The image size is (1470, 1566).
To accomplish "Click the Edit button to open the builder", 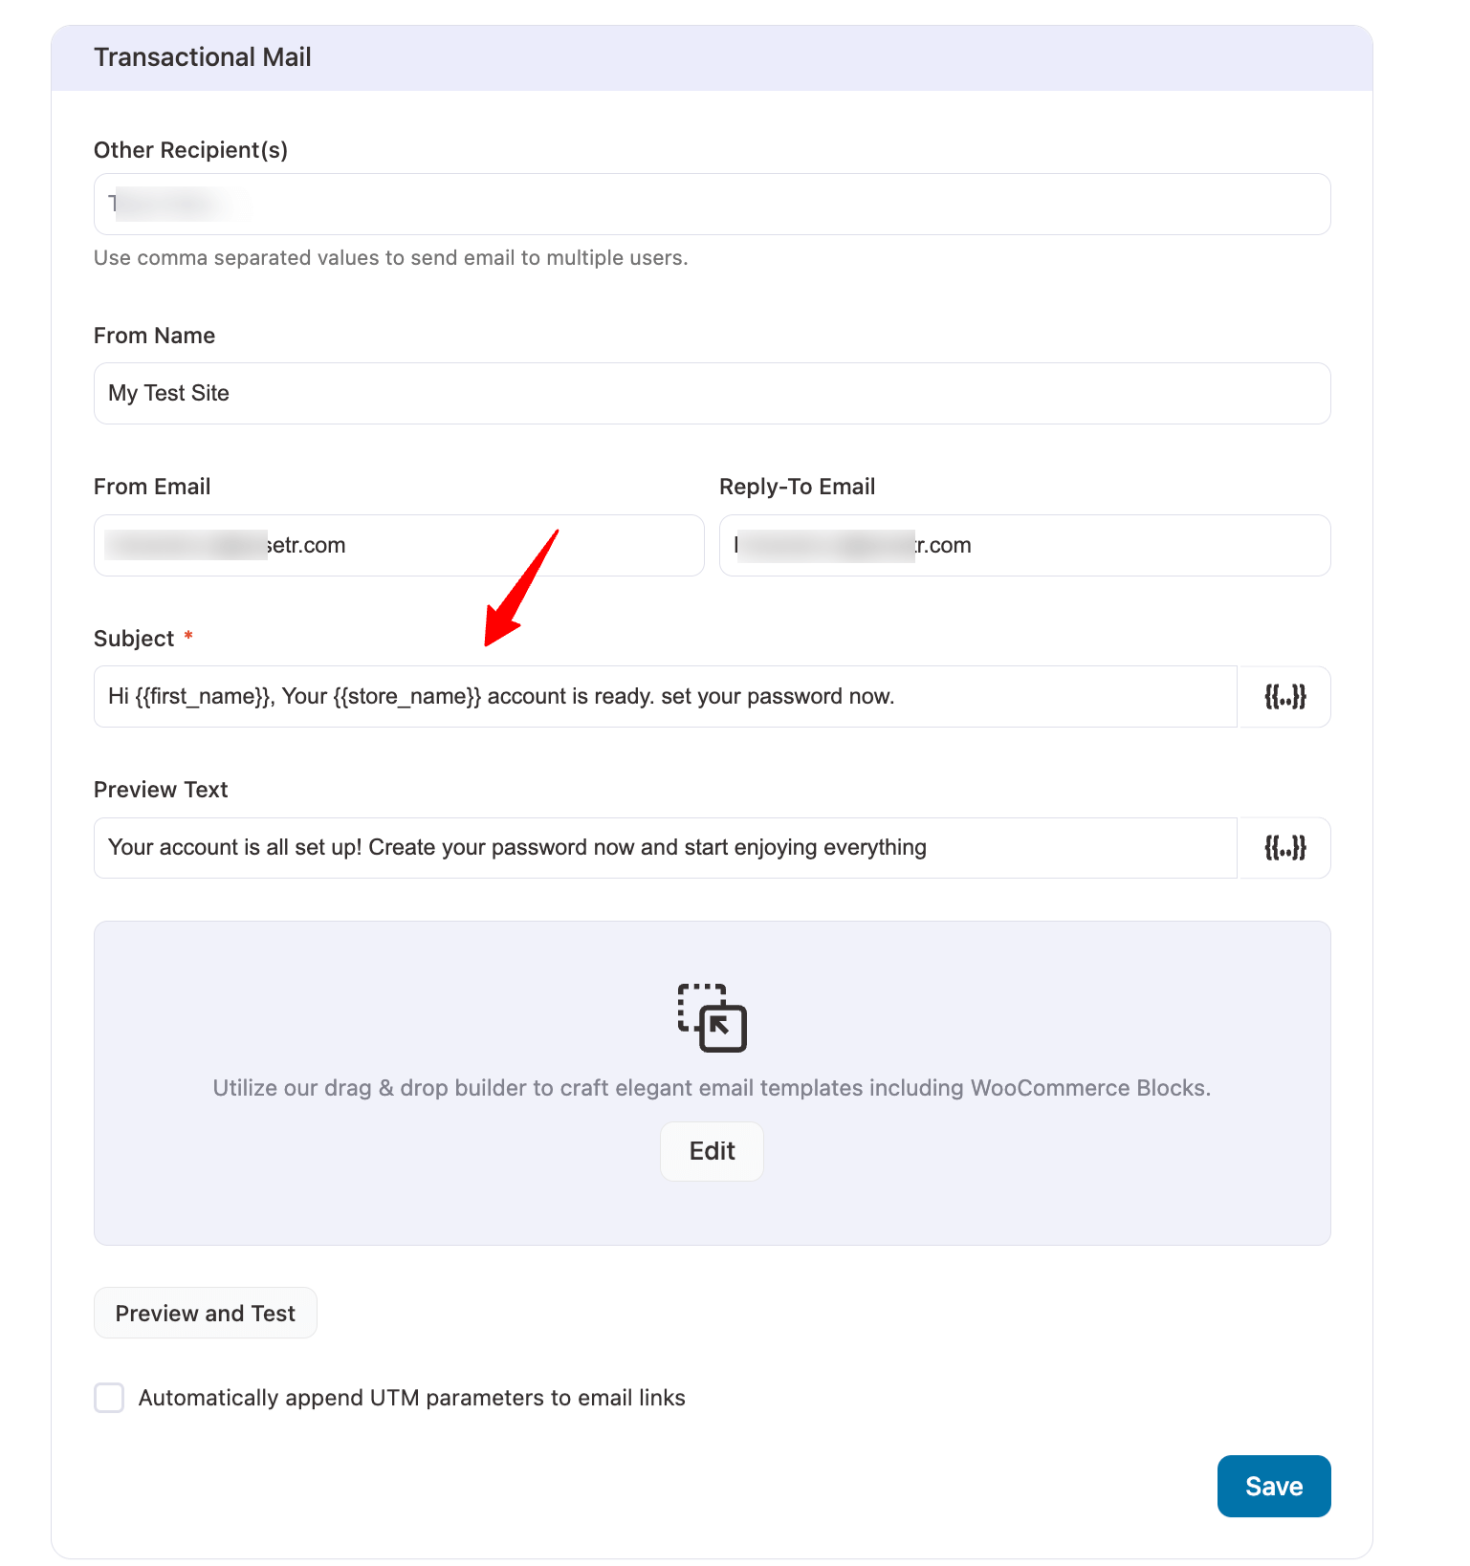I will click(x=712, y=1151).
